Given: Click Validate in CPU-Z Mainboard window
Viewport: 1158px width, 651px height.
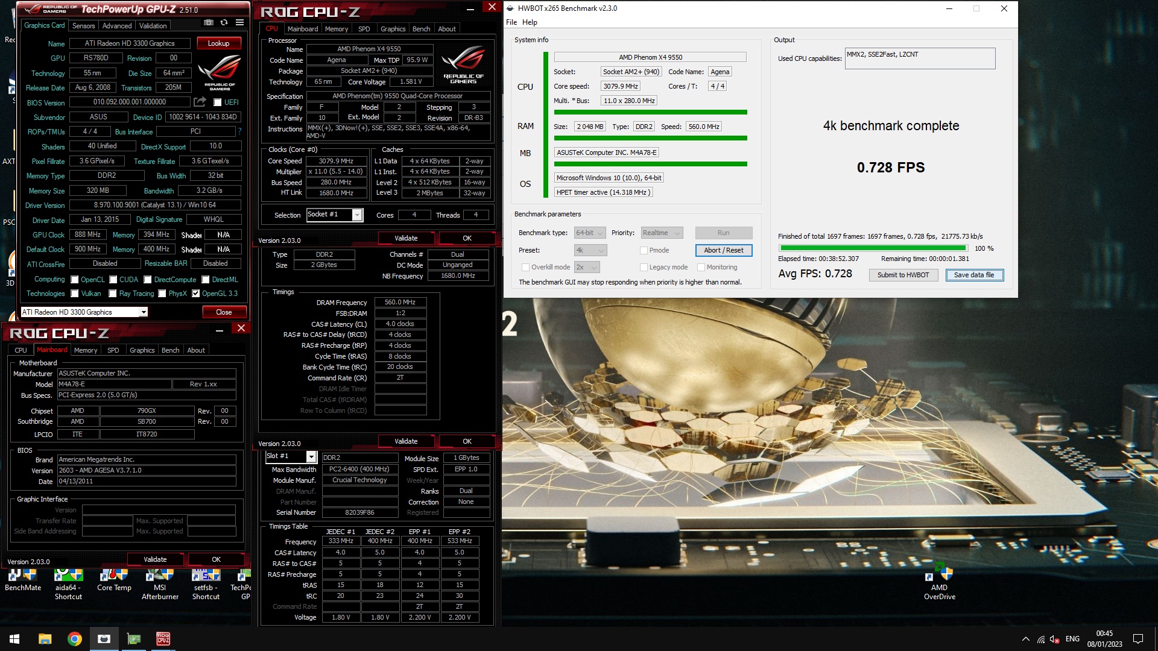Looking at the screenshot, I should pos(155,559).
